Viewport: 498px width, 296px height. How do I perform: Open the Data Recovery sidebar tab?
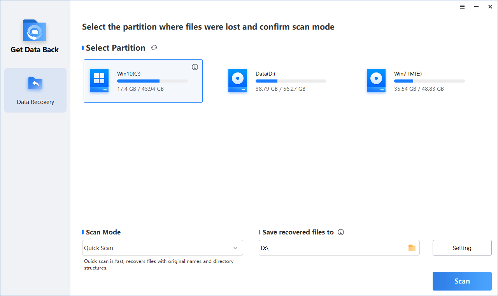coord(35,90)
